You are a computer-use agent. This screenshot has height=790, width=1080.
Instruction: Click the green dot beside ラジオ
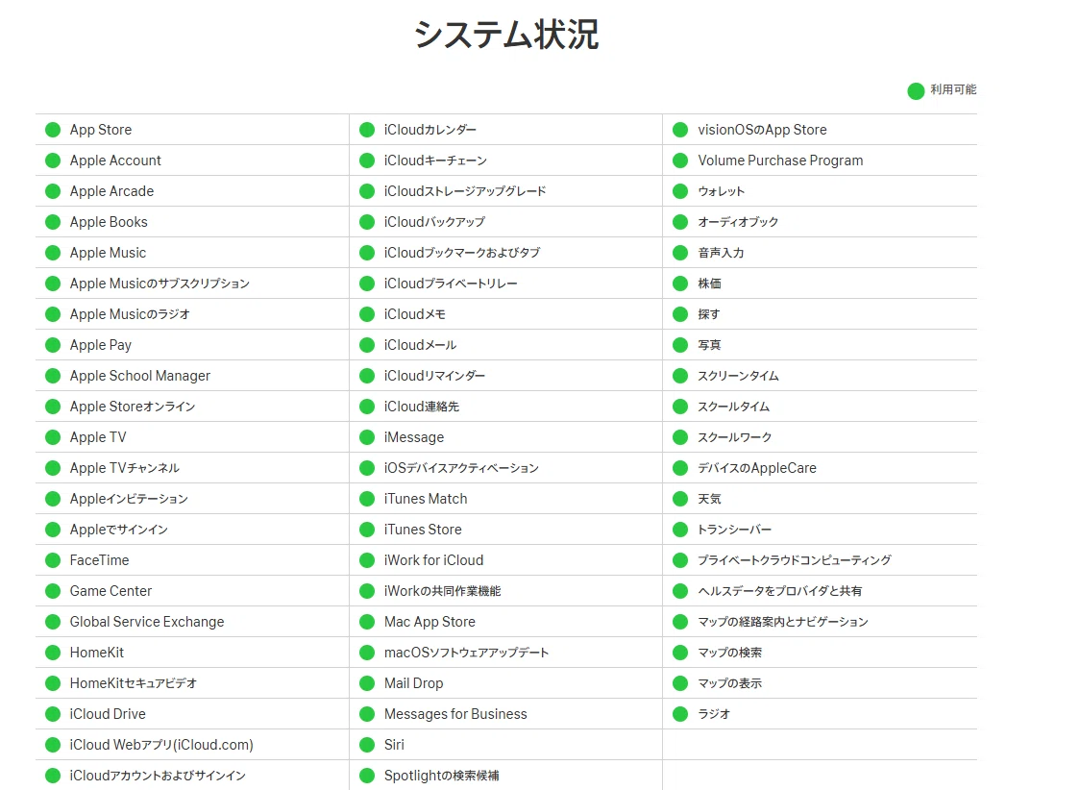(x=680, y=714)
